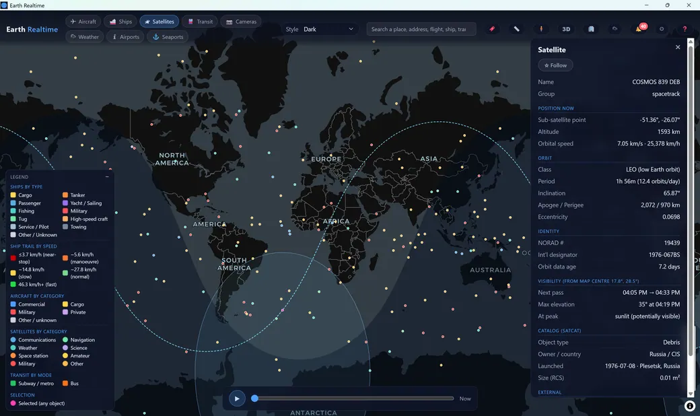The image size is (700, 416).
Task: Click the orbit data age 7.2 days
Action: (669, 267)
